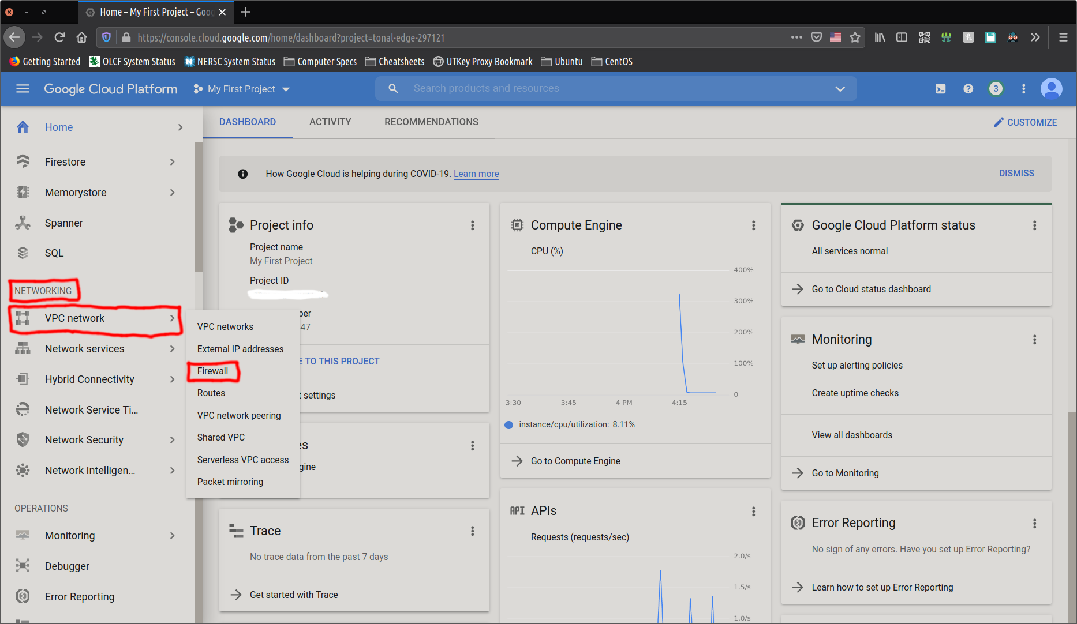Open the help question-mark icon
Screen dimensions: 1077x624
pyautogui.click(x=968, y=89)
